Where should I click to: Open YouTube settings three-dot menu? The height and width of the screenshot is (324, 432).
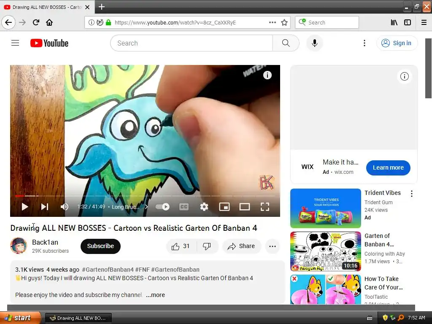(364, 43)
